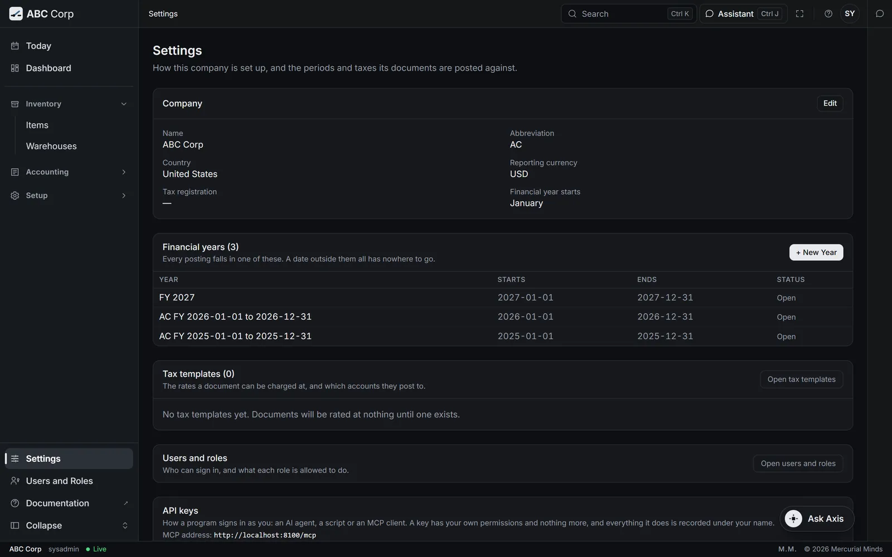892x557 pixels.
Task: Add a financial year with New Year
Action: [816, 252]
